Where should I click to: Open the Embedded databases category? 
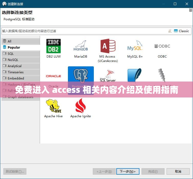coord(21,78)
